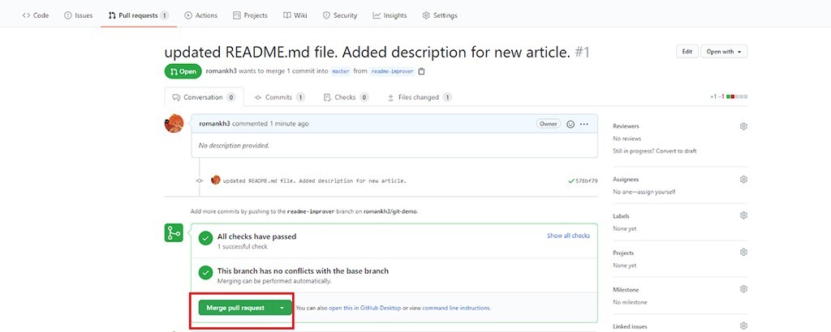Click the Assignees gear icon
Image resolution: width=831 pixels, height=332 pixels.
743,179
